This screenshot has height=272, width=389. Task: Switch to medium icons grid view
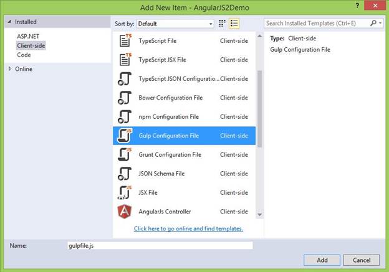222,24
